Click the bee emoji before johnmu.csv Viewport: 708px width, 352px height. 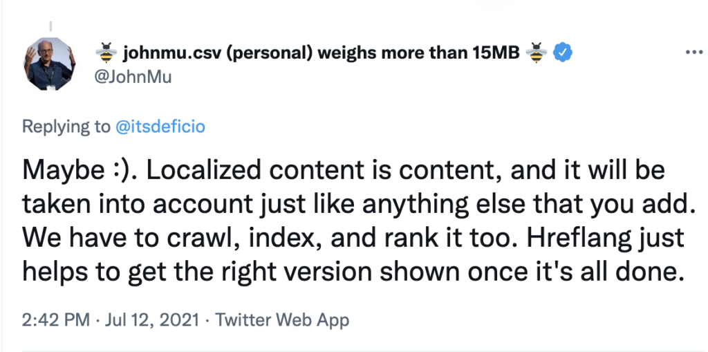[106, 53]
